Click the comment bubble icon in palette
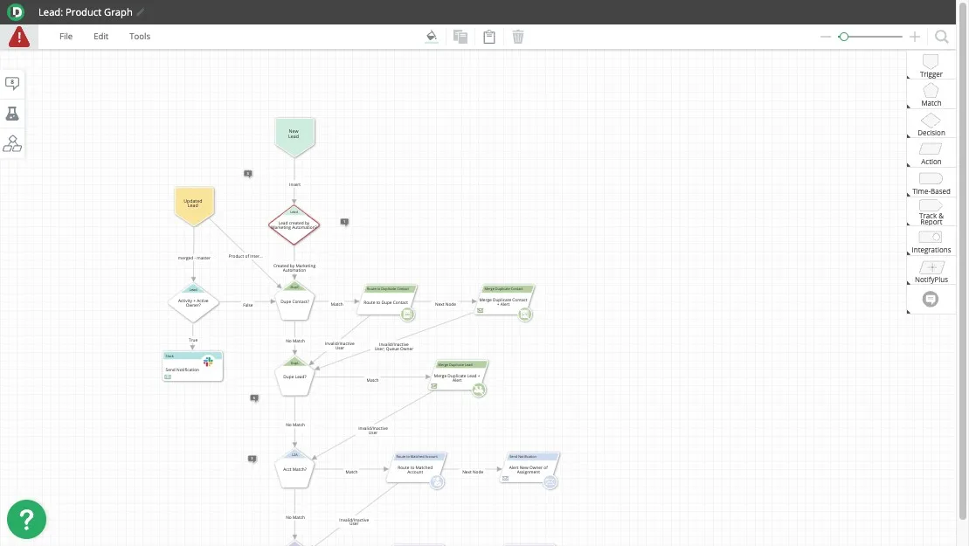Viewport: 969px width, 546px height. (930, 300)
